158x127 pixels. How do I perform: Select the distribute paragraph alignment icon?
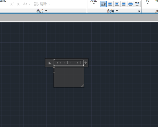137,4
